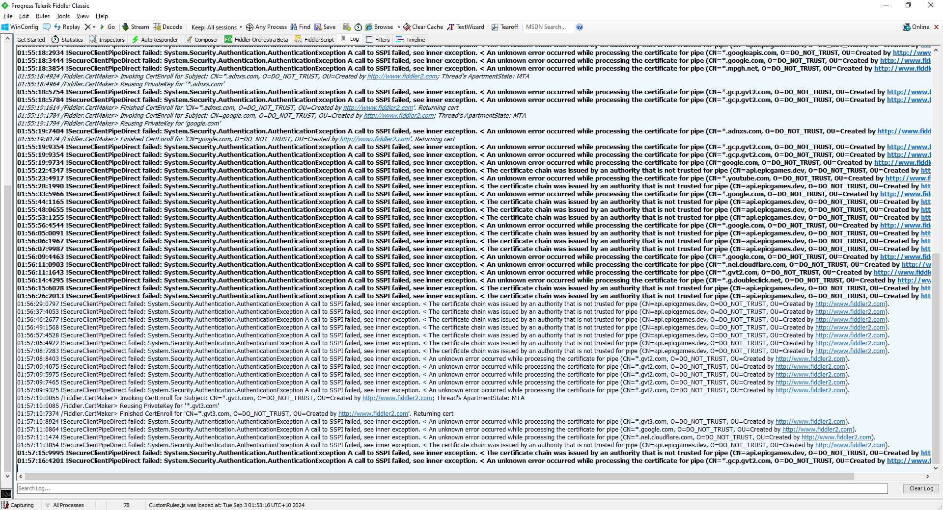Open fiddler2.com link in 01:55:19:1784 log line
Viewport: 943px width, 510px height.
(399, 116)
